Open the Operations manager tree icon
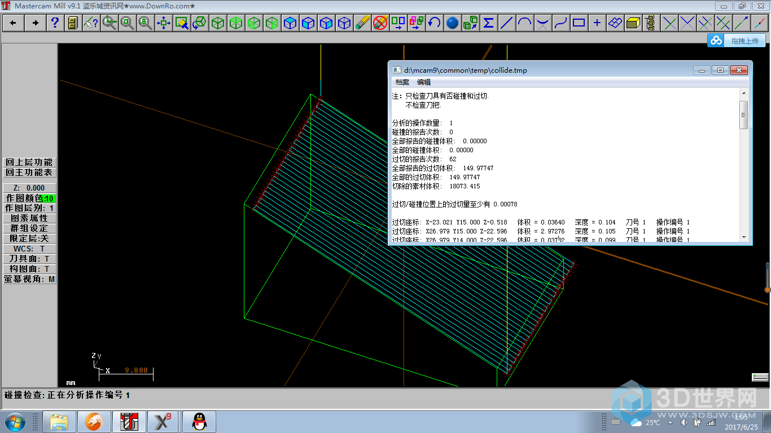Image resolution: width=771 pixels, height=433 pixels. click(x=651, y=23)
